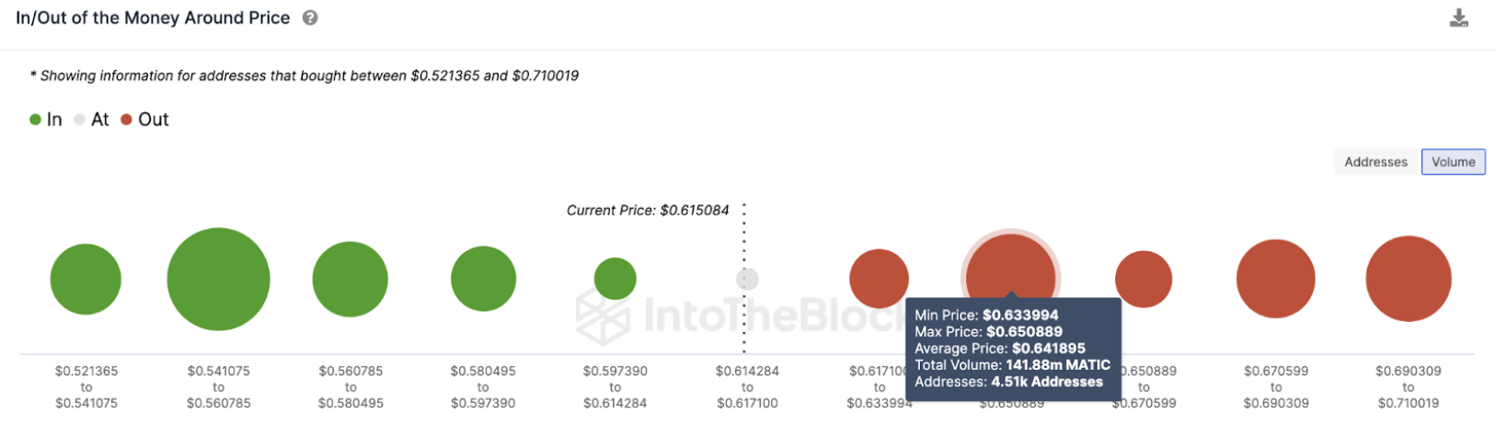Select the red bubble at $0.690309 range
1496x436 pixels.
pyautogui.click(x=1408, y=279)
